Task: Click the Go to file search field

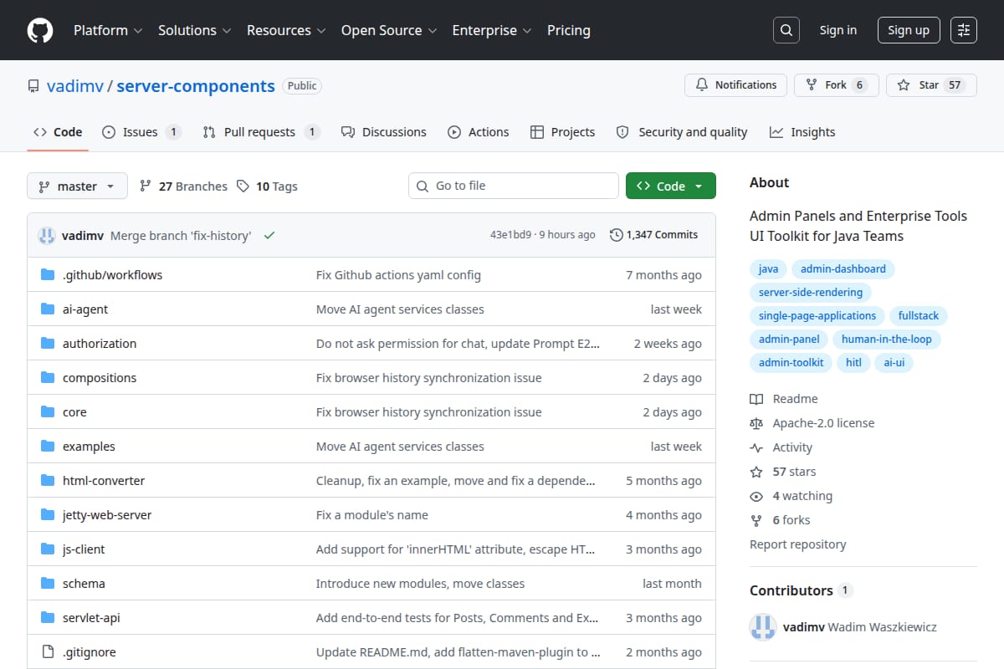Action: point(514,186)
